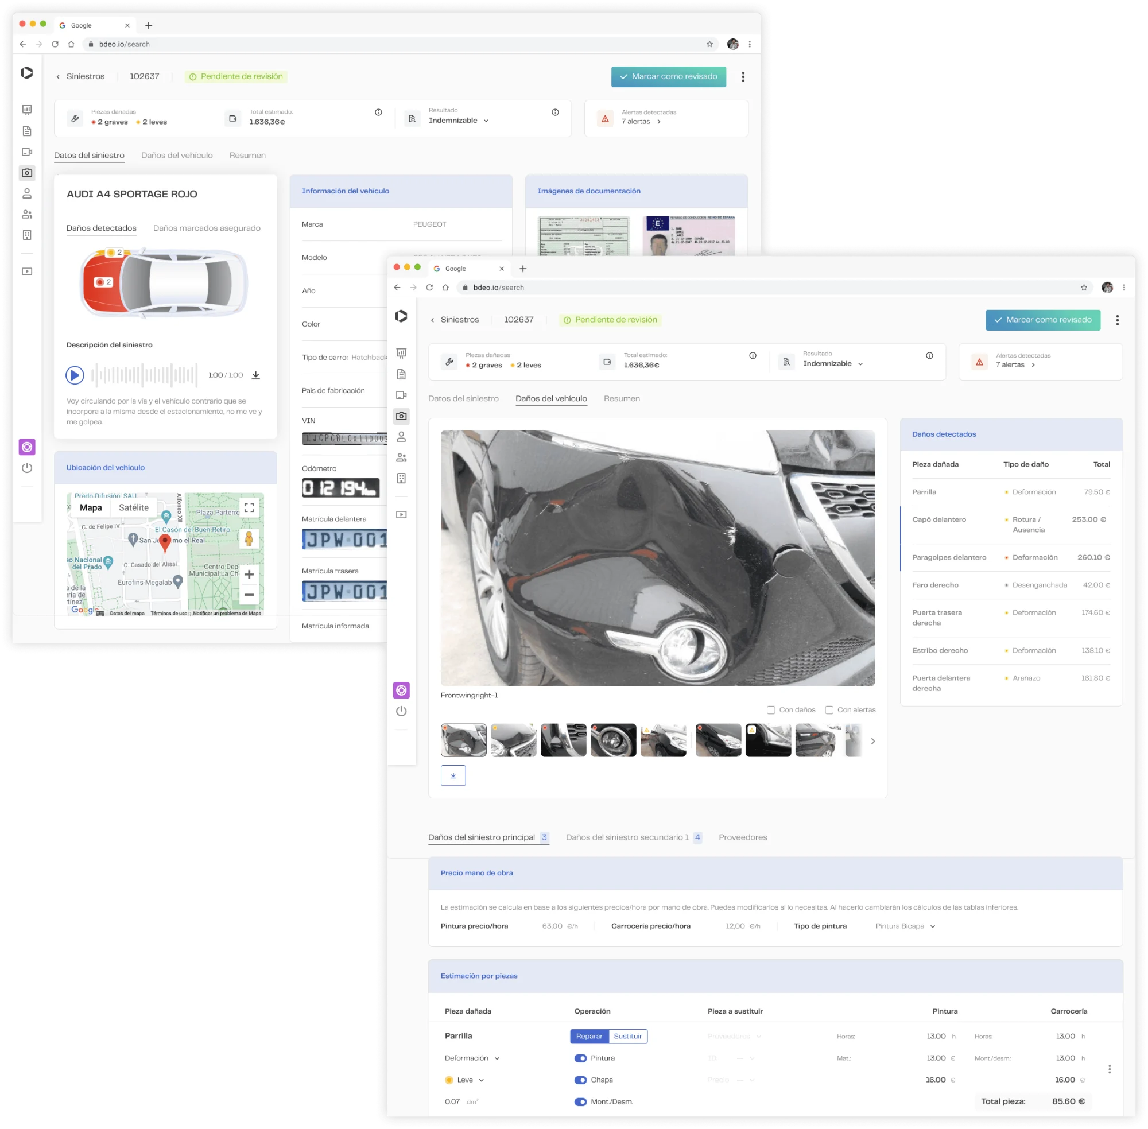This screenshot has height=1129, width=1148.
Task: Zoom in on the map
Action: [249, 575]
